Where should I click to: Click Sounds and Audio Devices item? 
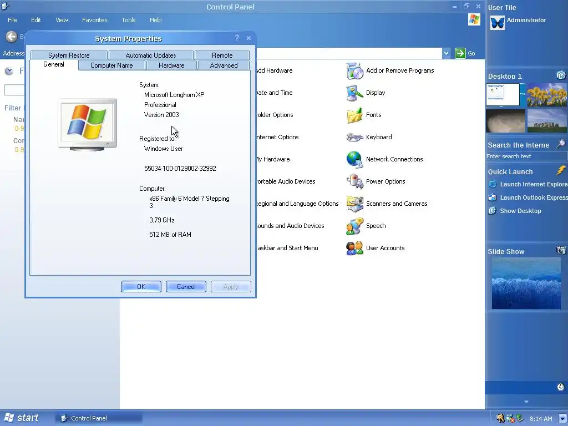[290, 226]
